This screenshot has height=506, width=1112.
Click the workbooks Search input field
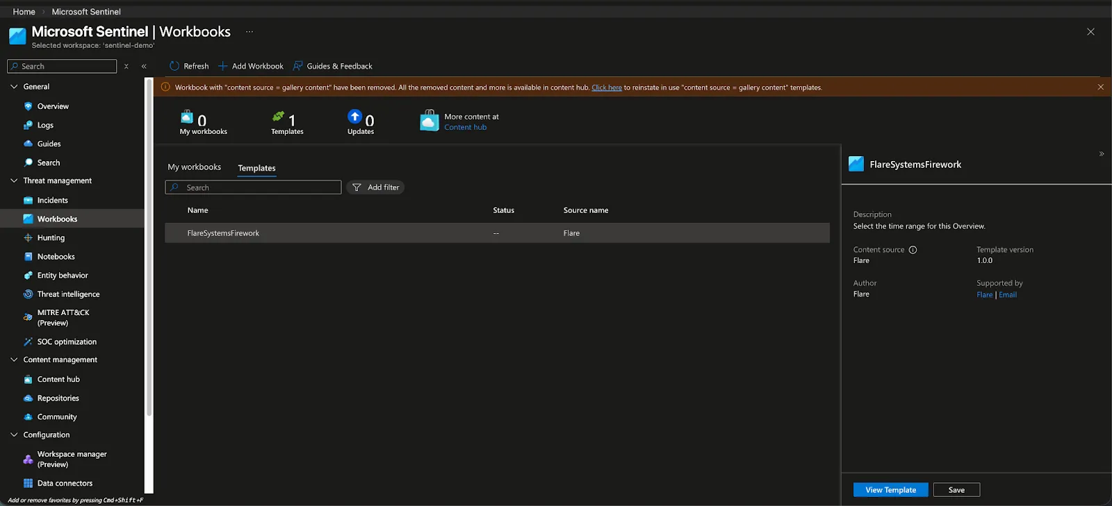pos(253,187)
